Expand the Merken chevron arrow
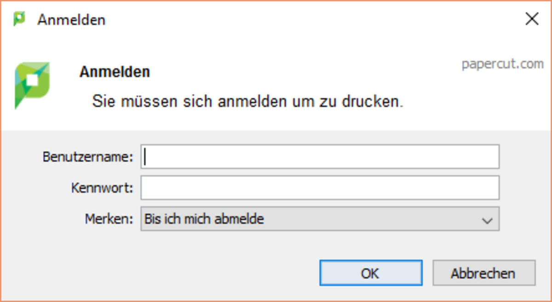Screen dimensions: 552x302 pyautogui.click(x=487, y=220)
